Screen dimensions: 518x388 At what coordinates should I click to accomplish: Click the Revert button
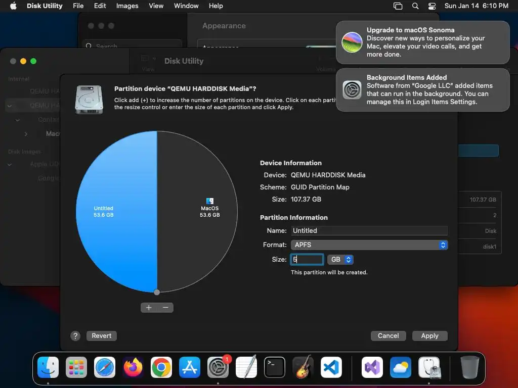click(101, 336)
